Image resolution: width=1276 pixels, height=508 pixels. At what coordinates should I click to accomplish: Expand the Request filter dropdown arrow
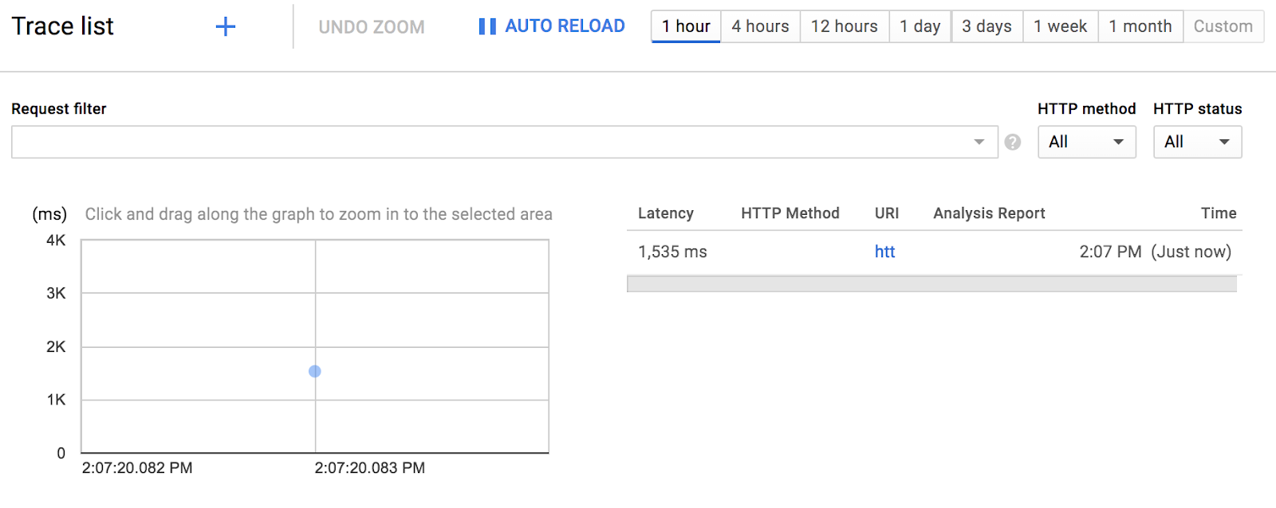tap(979, 142)
